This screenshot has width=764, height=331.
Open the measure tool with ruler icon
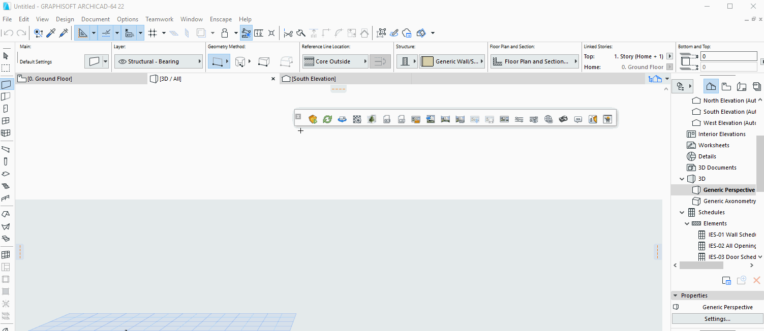[x=259, y=33]
